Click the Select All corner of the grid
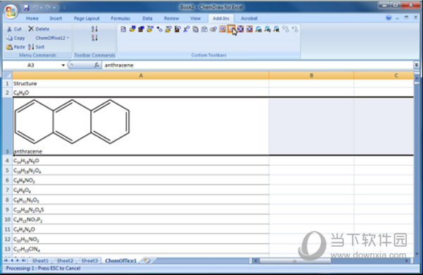This screenshot has height=275, width=423. [x=8, y=75]
